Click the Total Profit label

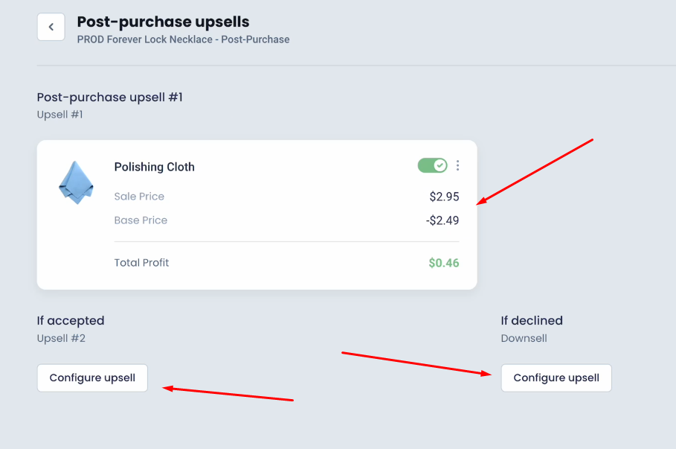pyautogui.click(x=141, y=263)
